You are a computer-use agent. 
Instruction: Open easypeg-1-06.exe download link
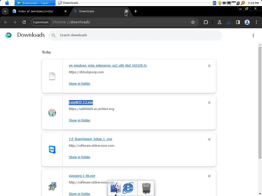point(82,176)
